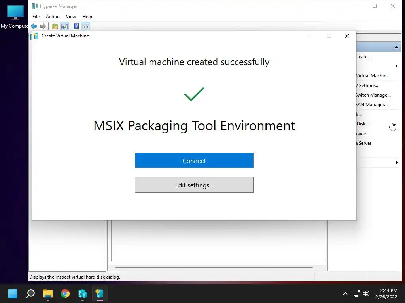Click the Back arrow toolbar icon
The height and width of the screenshot is (303, 405).
(x=34, y=26)
